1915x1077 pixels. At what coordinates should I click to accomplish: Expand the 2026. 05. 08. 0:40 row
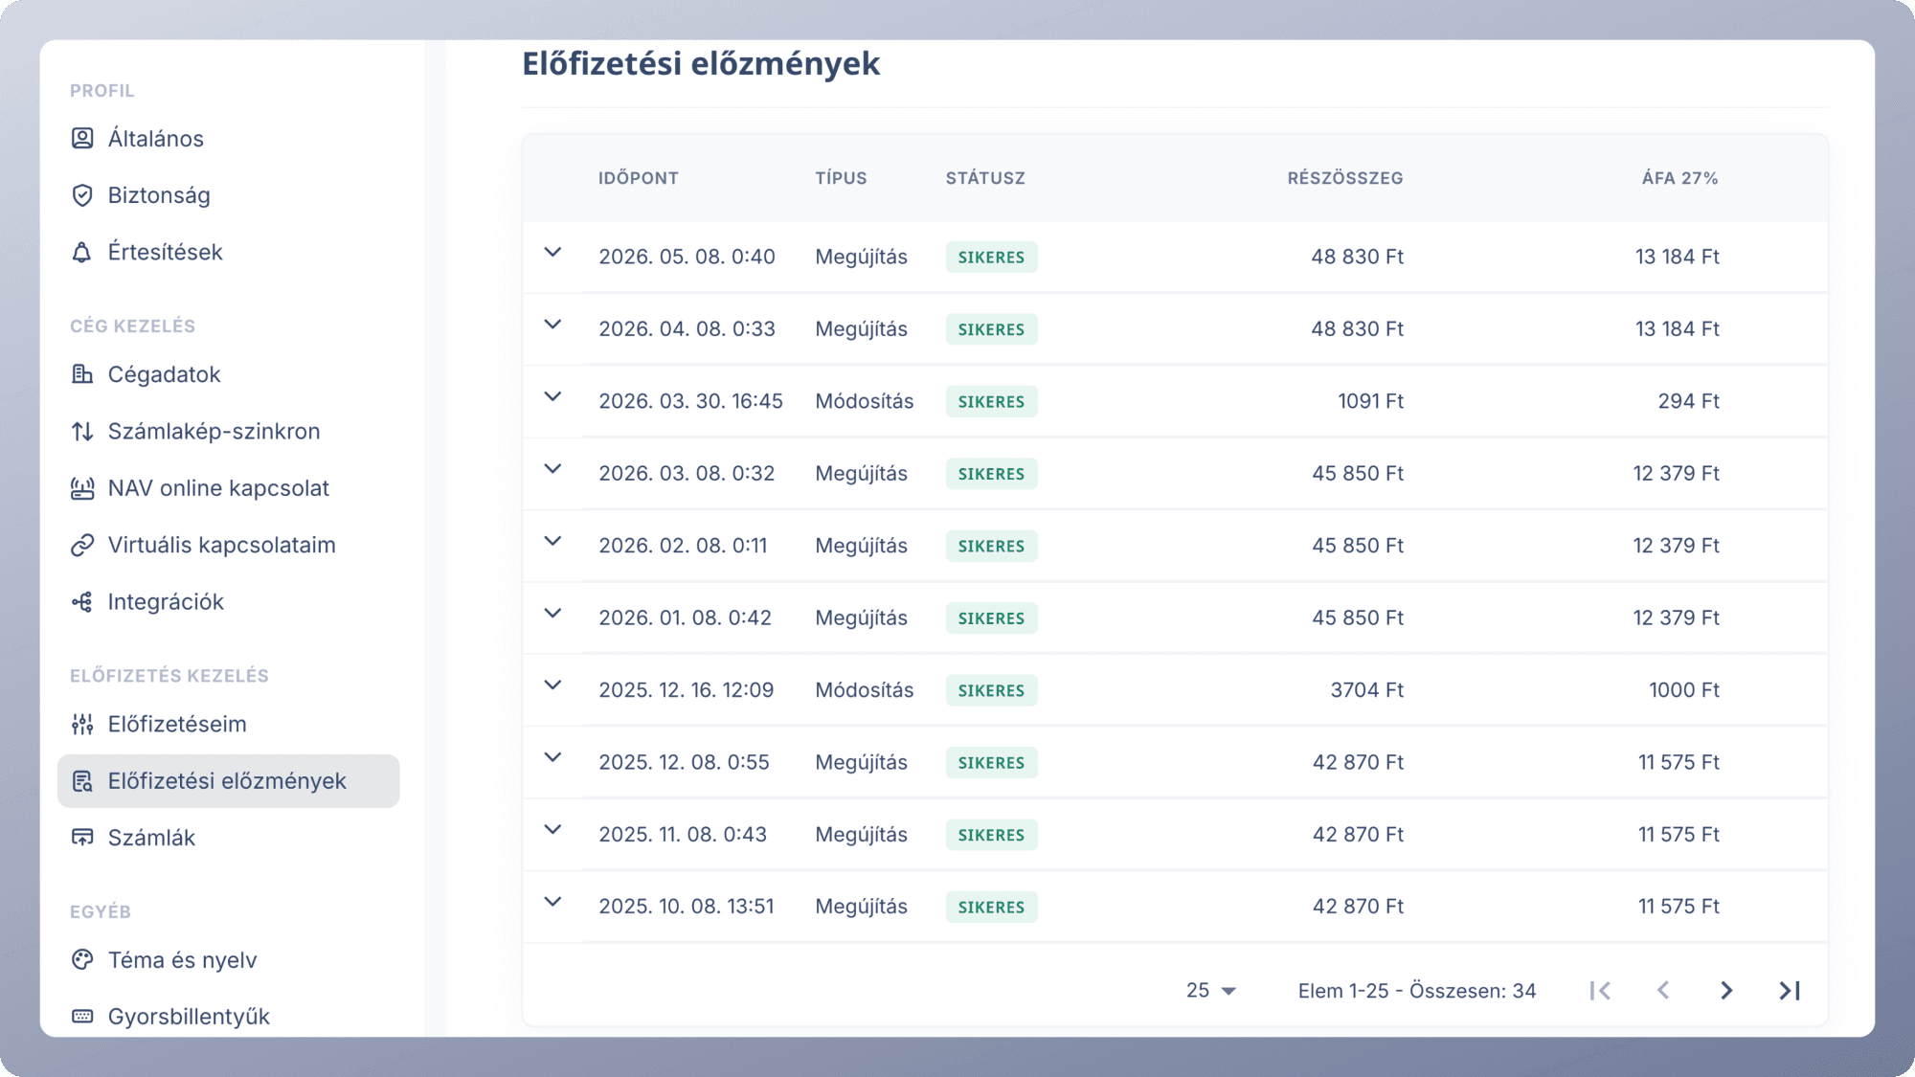[x=552, y=253]
